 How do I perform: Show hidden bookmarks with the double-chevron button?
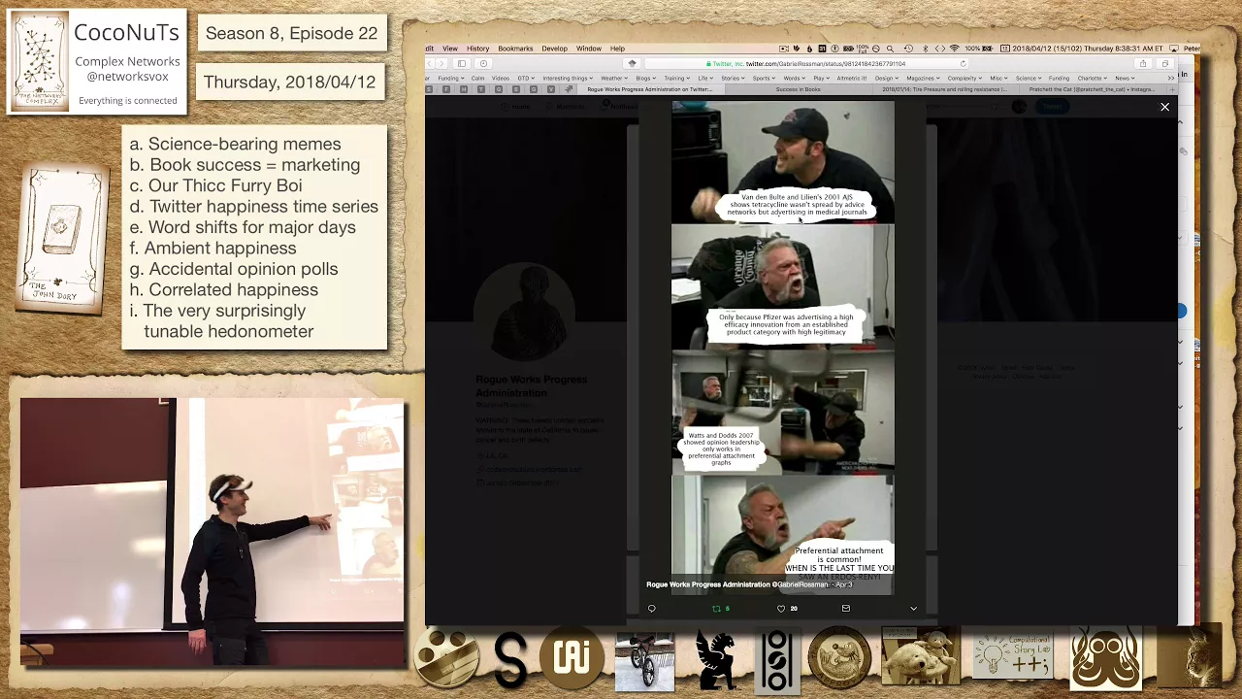(x=1171, y=79)
